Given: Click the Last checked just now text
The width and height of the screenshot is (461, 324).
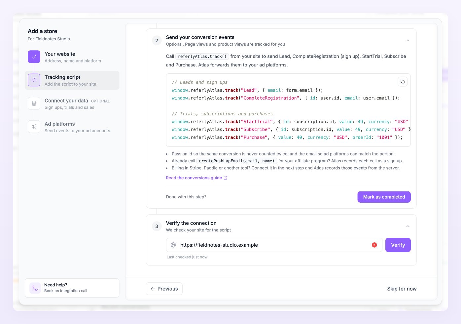Looking at the screenshot, I should pyautogui.click(x=187, y=257).
